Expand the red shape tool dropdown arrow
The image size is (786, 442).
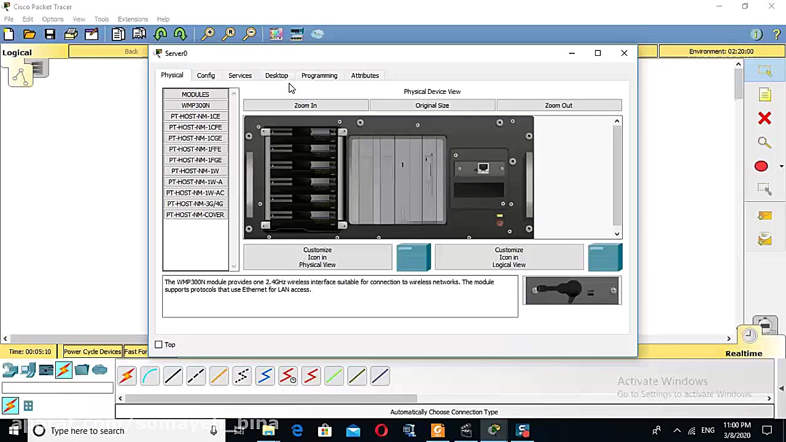[x=780, y=166]
